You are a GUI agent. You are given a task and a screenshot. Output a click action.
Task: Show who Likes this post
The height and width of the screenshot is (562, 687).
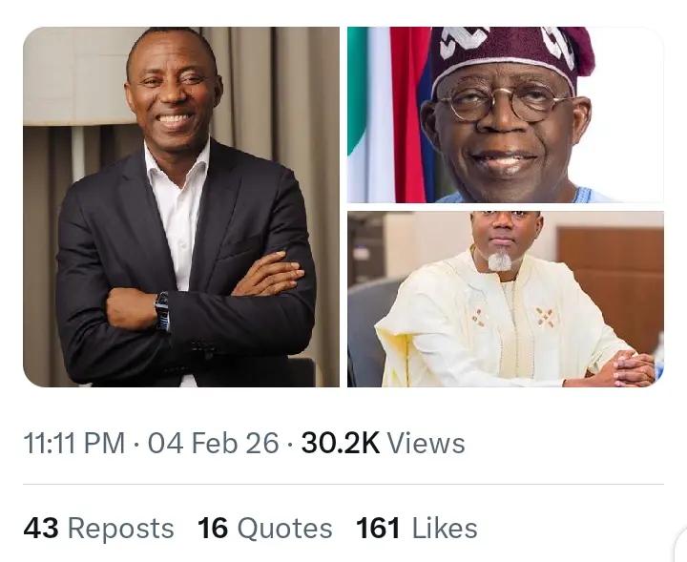446,529
